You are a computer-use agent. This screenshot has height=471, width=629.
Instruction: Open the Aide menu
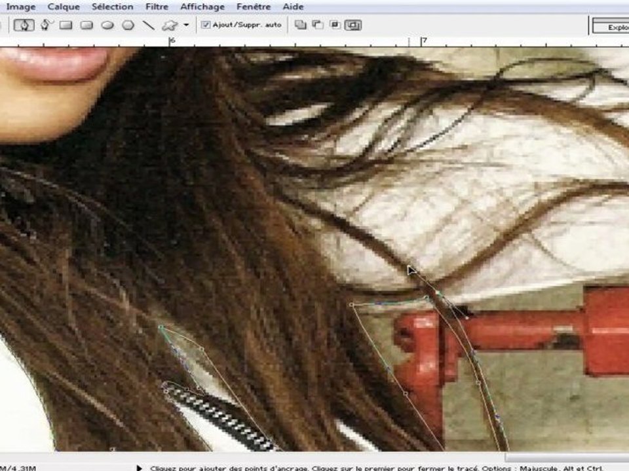click(294, 7)
